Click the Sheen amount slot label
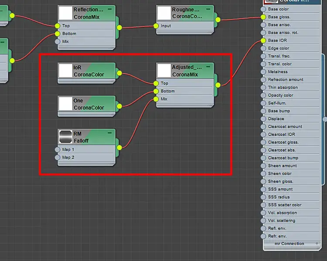The image size is (327, 261). (283, 166)
